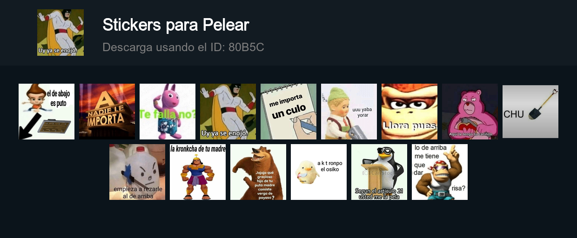Select the 'A nadie le importa' sticker
The height and width of the screenshot is (238, 577).
click(x=107, y=112)
